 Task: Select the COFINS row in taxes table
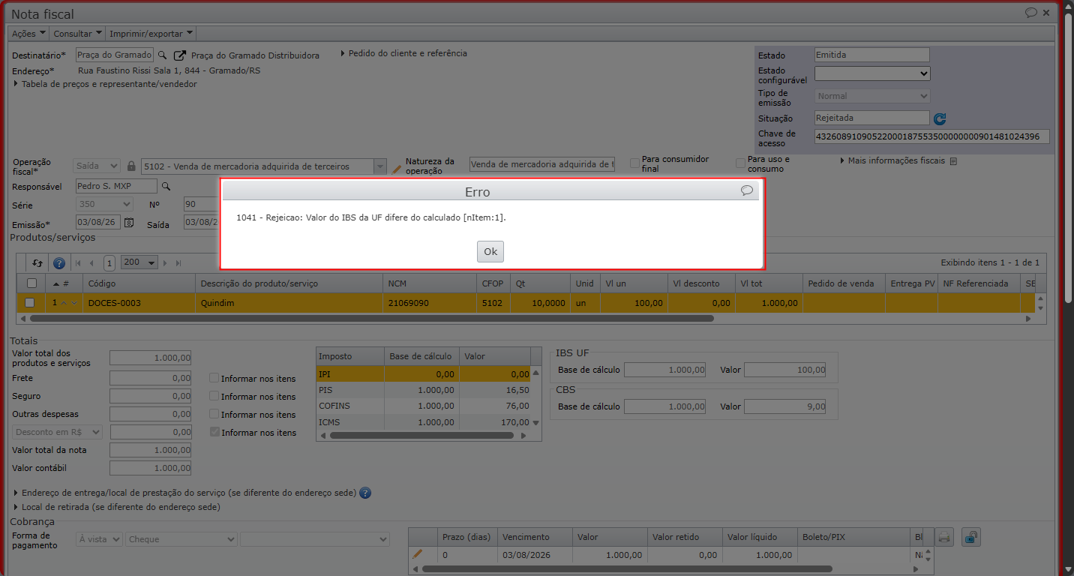click(x=423, y=406)
